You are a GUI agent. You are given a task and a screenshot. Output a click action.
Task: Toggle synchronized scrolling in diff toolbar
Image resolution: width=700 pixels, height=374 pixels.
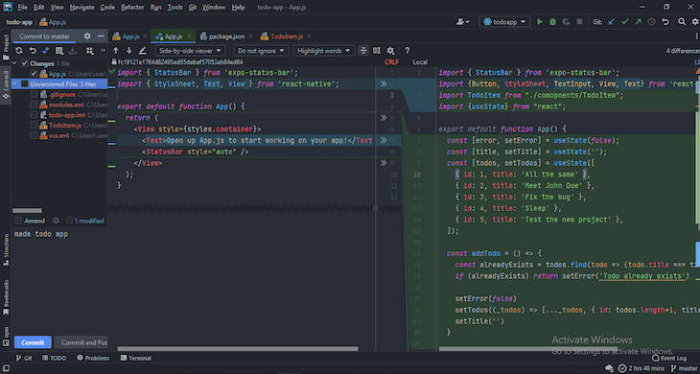click(377, 51)
